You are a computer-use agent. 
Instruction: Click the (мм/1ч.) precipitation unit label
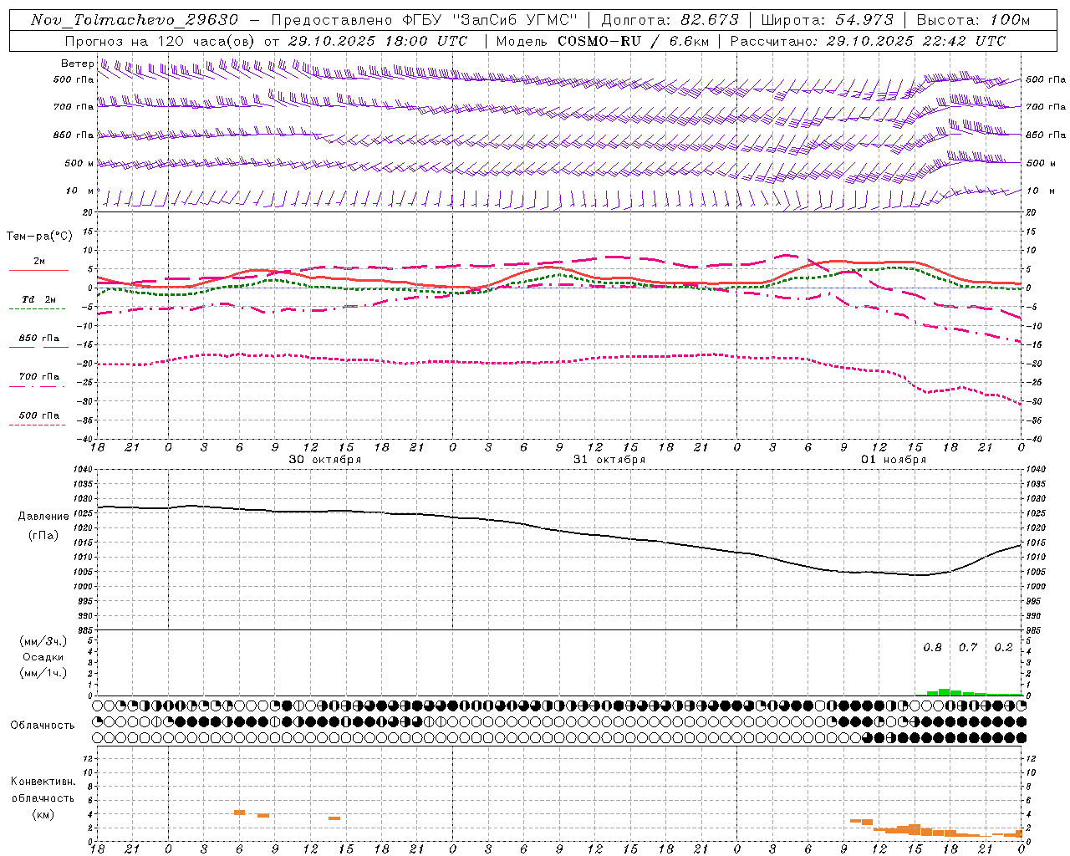click(43, 673)
